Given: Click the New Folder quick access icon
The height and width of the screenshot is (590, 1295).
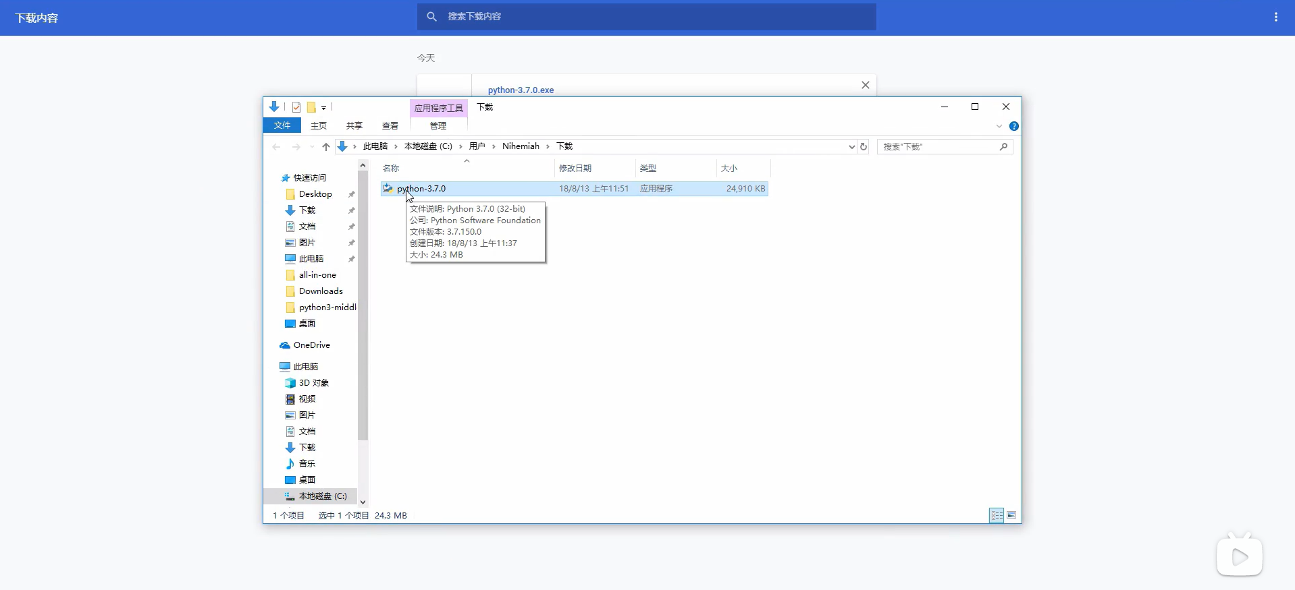Looking at the screenshot, I should [x=311, y=107].
